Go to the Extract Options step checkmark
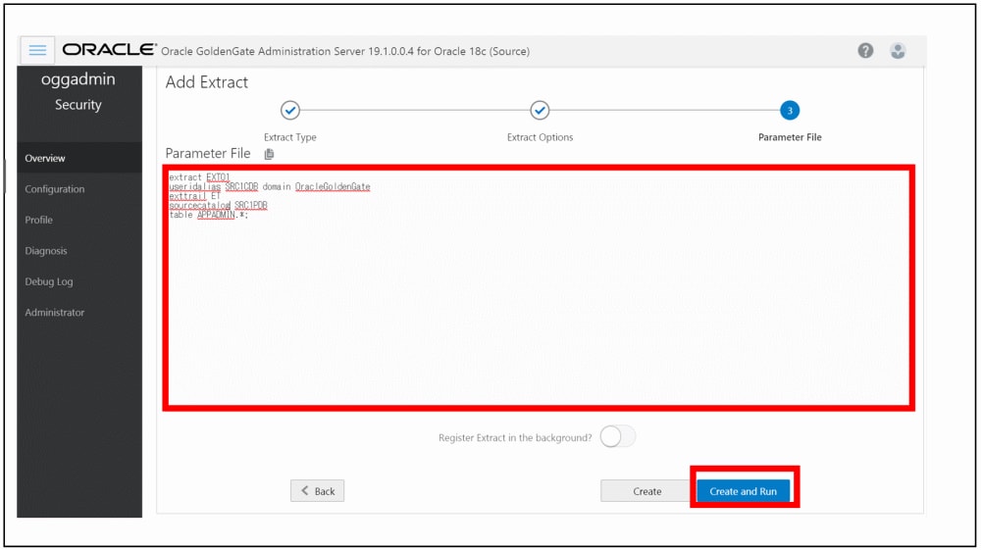Viewport: 981px width, 550px height. [540, 111]
